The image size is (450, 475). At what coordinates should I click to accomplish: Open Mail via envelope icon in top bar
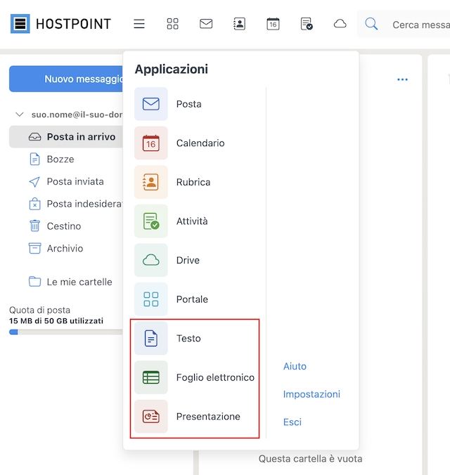[x=206, y=24]
